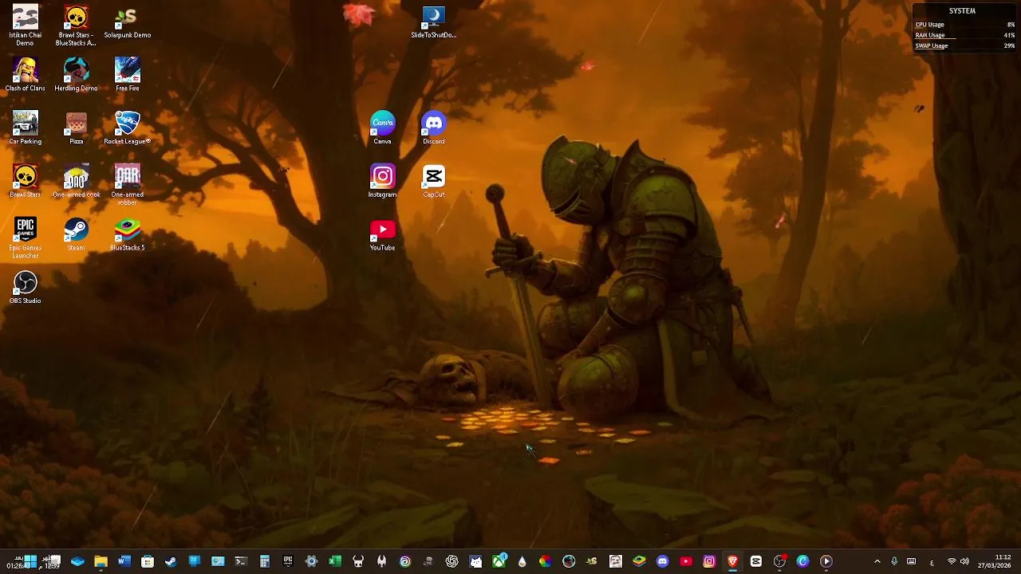Launch Brawl Stars - BlueStacks desktop shortcut
The width and height of the screenshot is (1021, 574).
point(76,26)
